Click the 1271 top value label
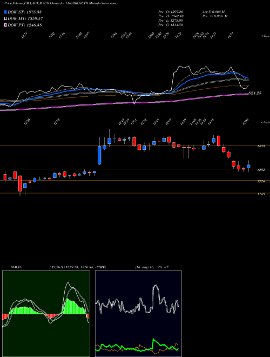270x357 pixels. pyautogui.click(x=24, y=35)
